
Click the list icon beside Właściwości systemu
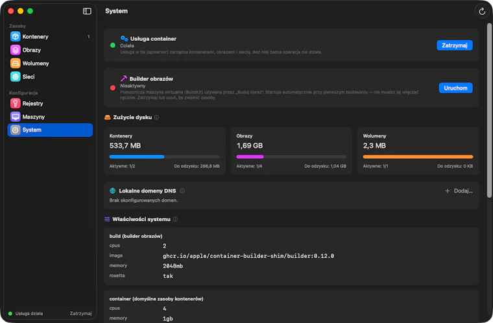[107, 219]
